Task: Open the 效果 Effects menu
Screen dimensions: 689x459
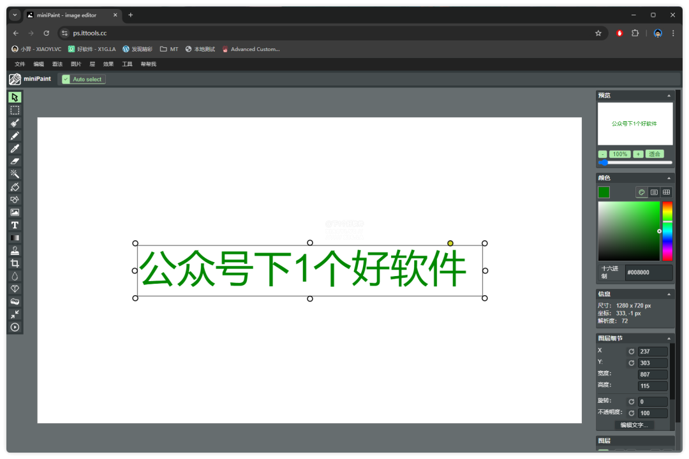Action: 108,64
